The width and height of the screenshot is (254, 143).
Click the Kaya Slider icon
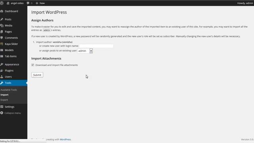(x=2, y=44)
